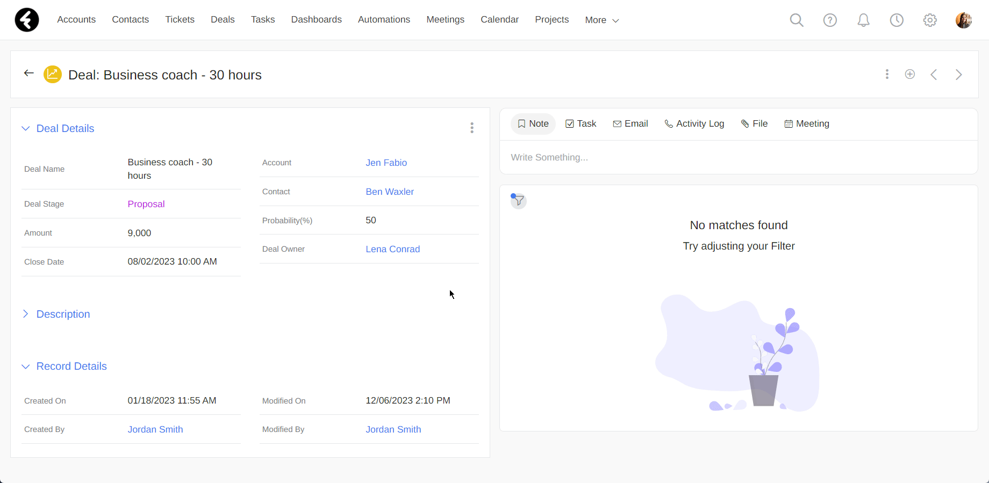989x483 pixels.
Task: Open Accounts in the top navigation
Action: [76, 20]
